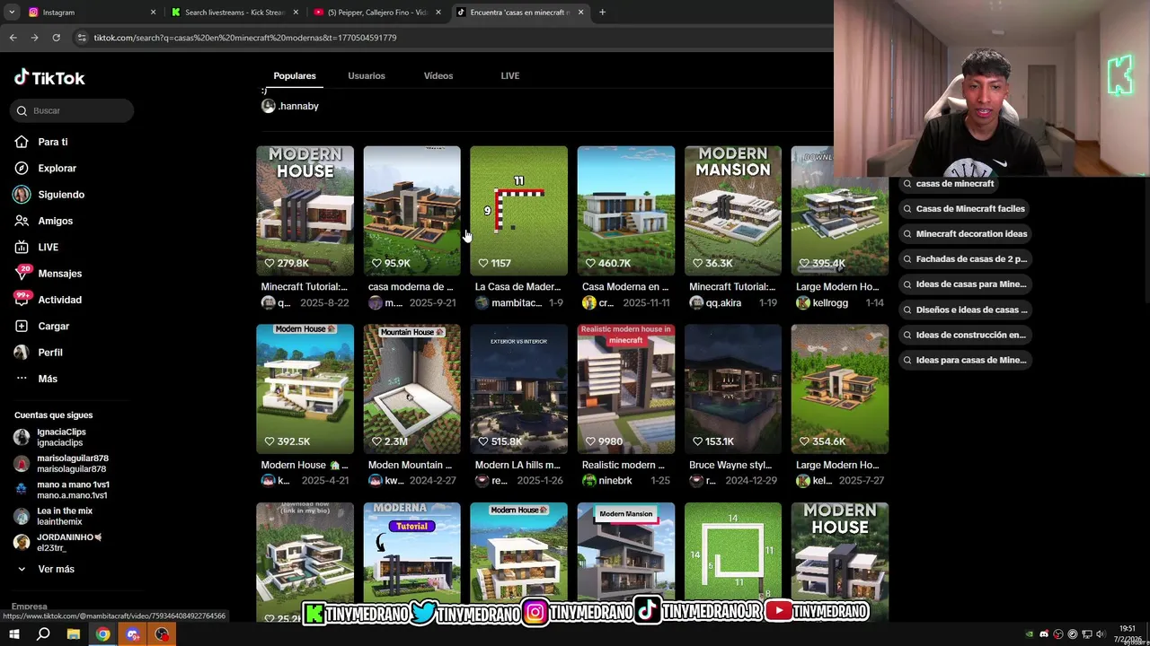Open casa moderna video with 95.9K likes
The height and width of the screenshot is (646, 1150).
coord(411,211)
